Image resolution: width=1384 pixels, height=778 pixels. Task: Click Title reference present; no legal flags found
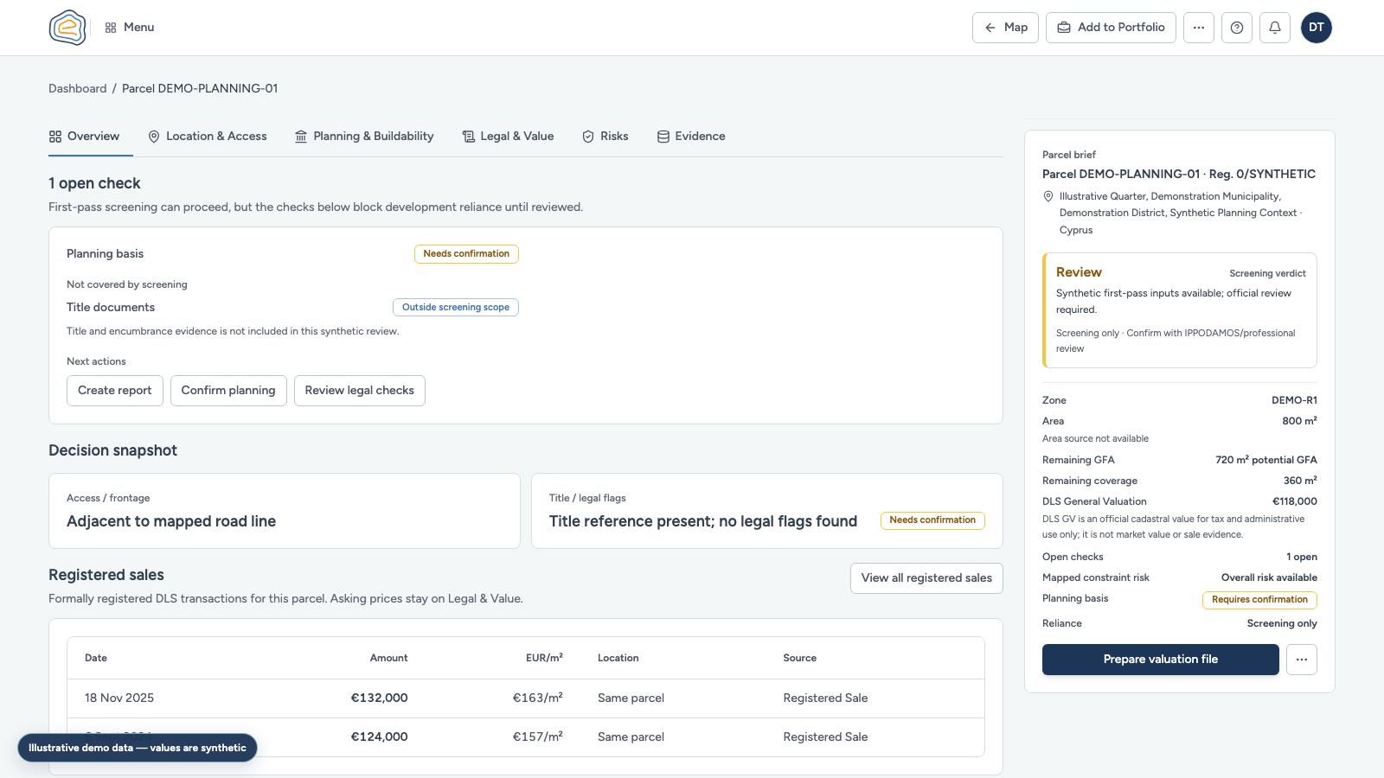coord(702,521)
